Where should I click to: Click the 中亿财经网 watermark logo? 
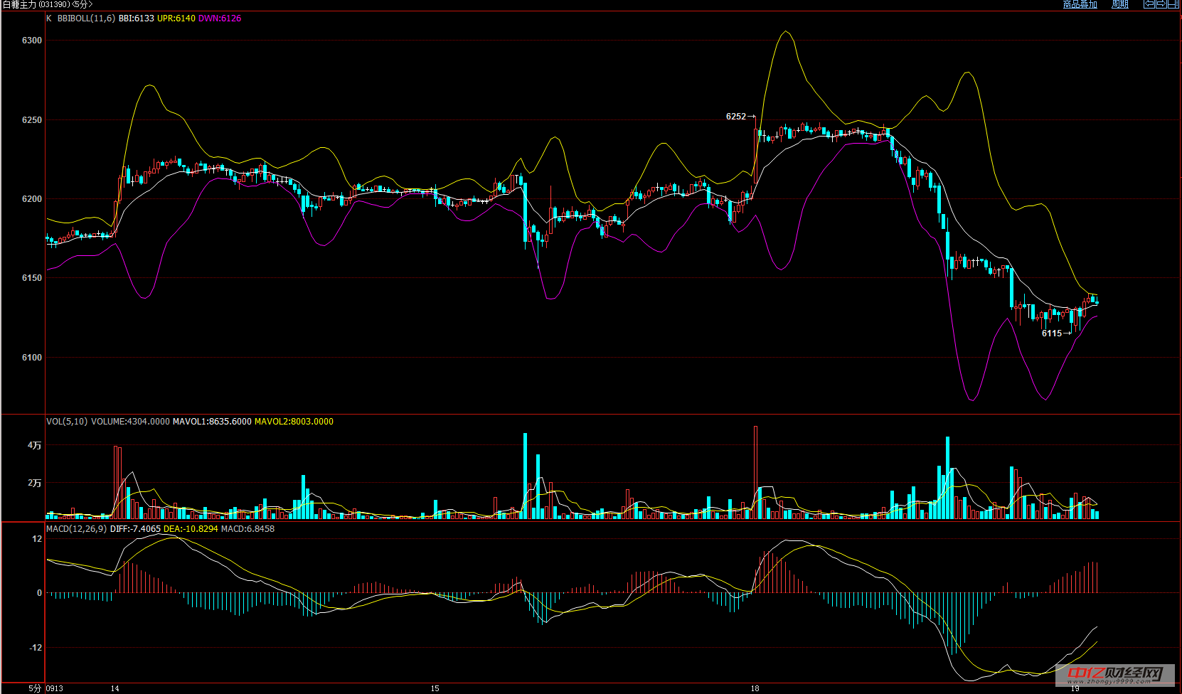click(x=1114, y=673)
